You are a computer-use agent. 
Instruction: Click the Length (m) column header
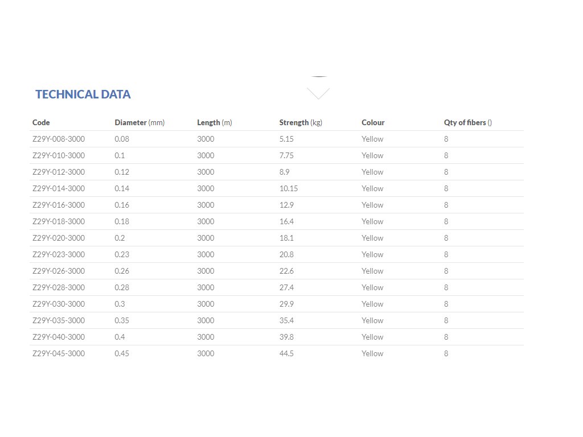pyautogui.click(x=215, y=122)
